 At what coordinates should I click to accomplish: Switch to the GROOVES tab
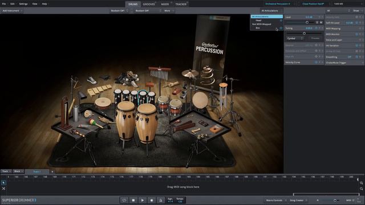pyautogui.click(x=149, y=4)
